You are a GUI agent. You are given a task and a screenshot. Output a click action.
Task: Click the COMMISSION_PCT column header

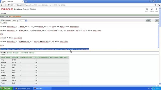click(27, 57)
